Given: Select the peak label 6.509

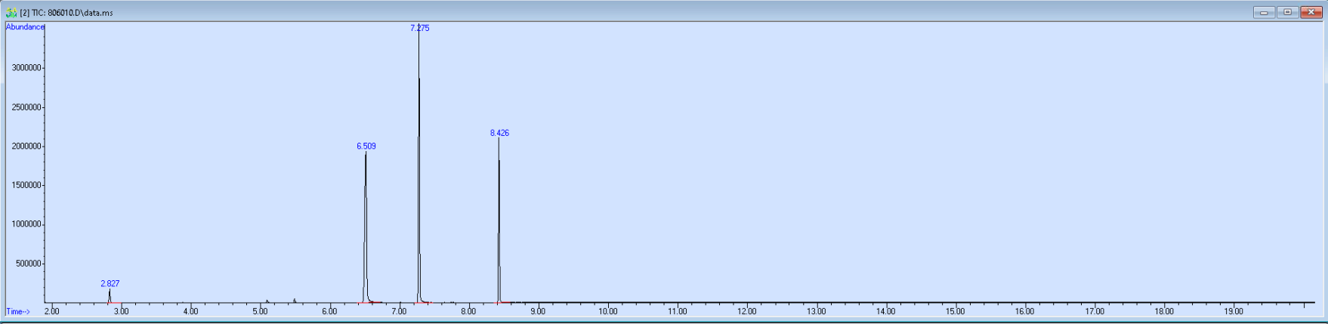Looking at the screenshot, I should [x=366, y=147].
